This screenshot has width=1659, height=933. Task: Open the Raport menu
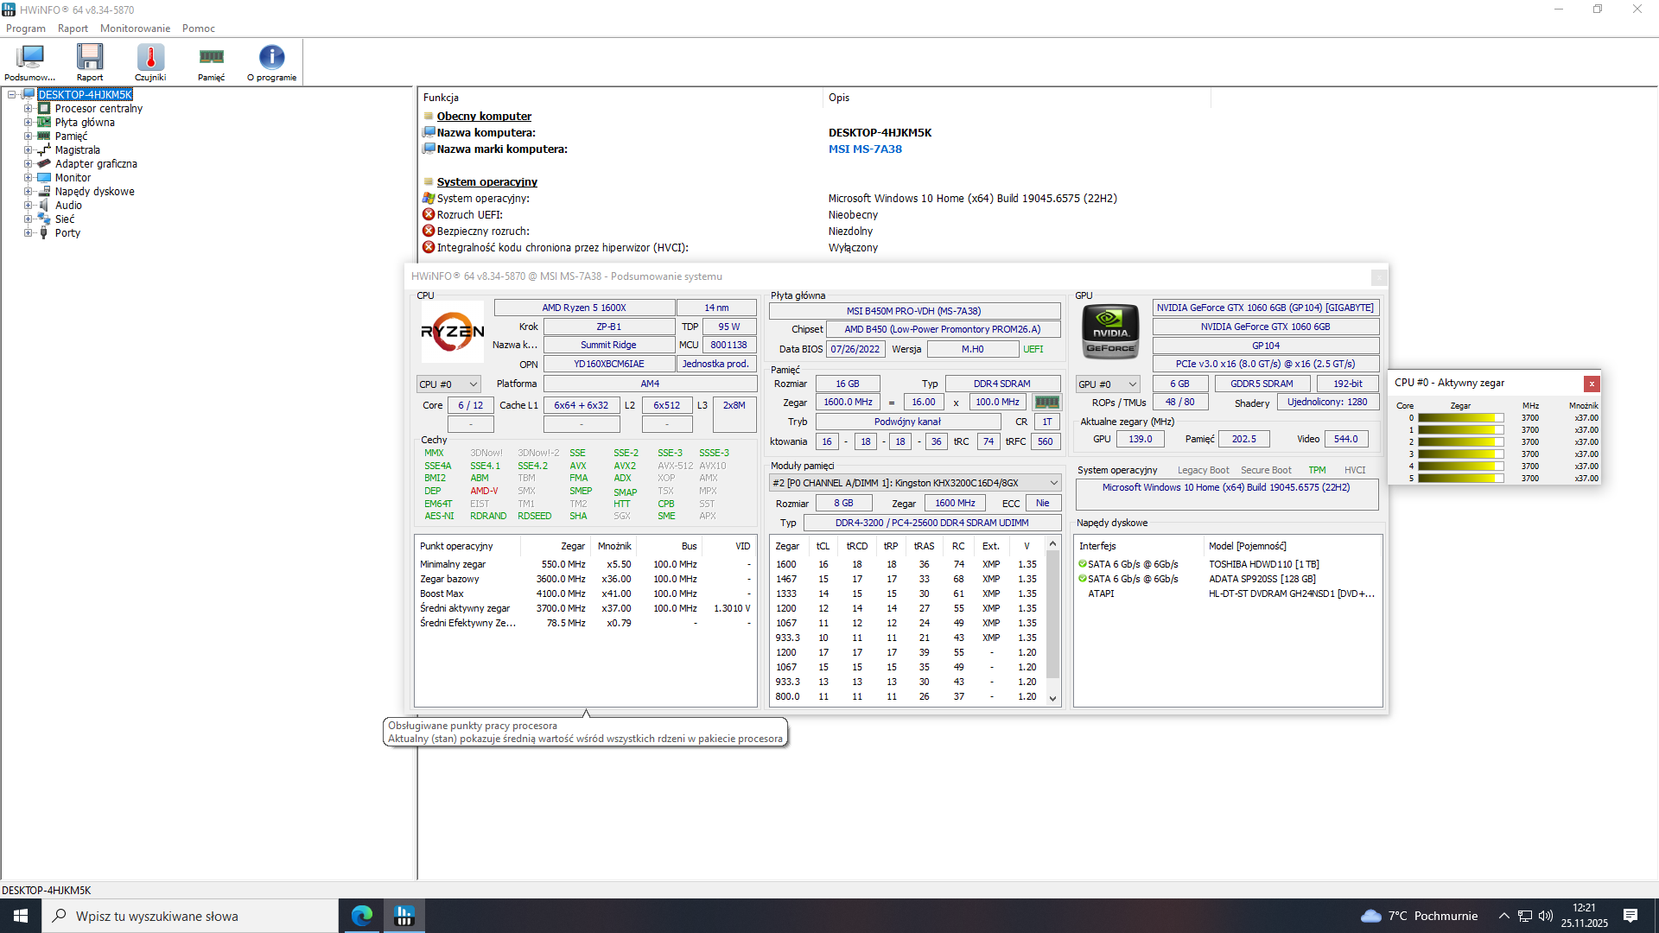click(x=73, y=29)
